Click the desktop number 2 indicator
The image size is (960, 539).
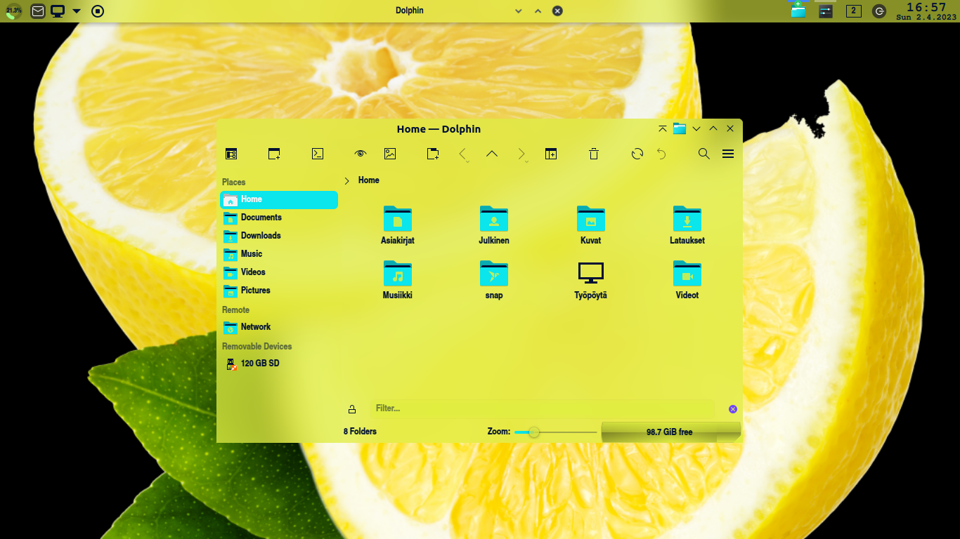tap(854, 11)
